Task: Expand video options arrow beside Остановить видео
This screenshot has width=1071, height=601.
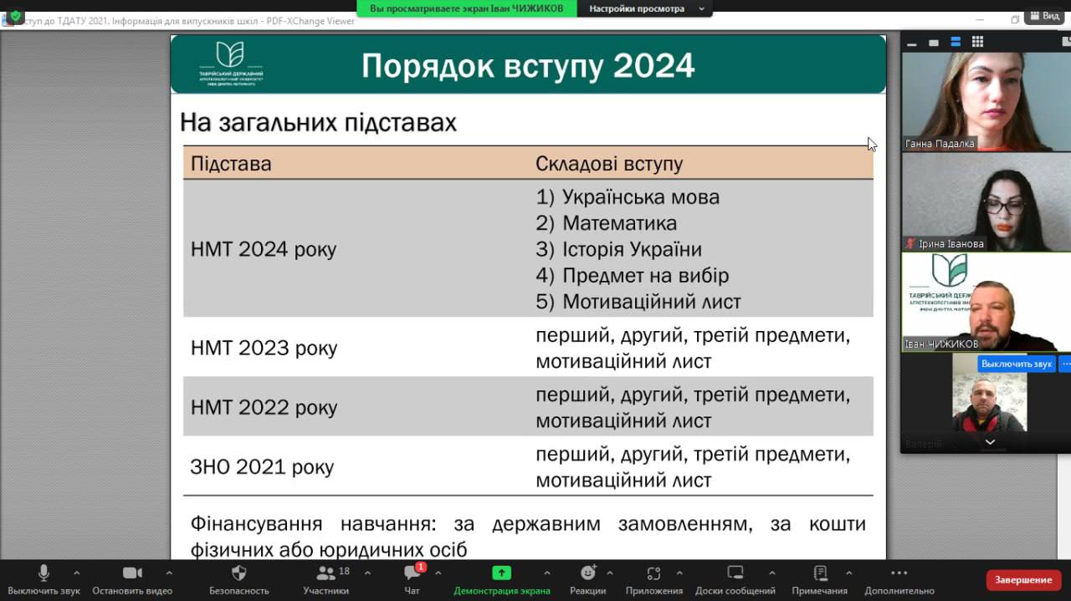Action: 169,573
